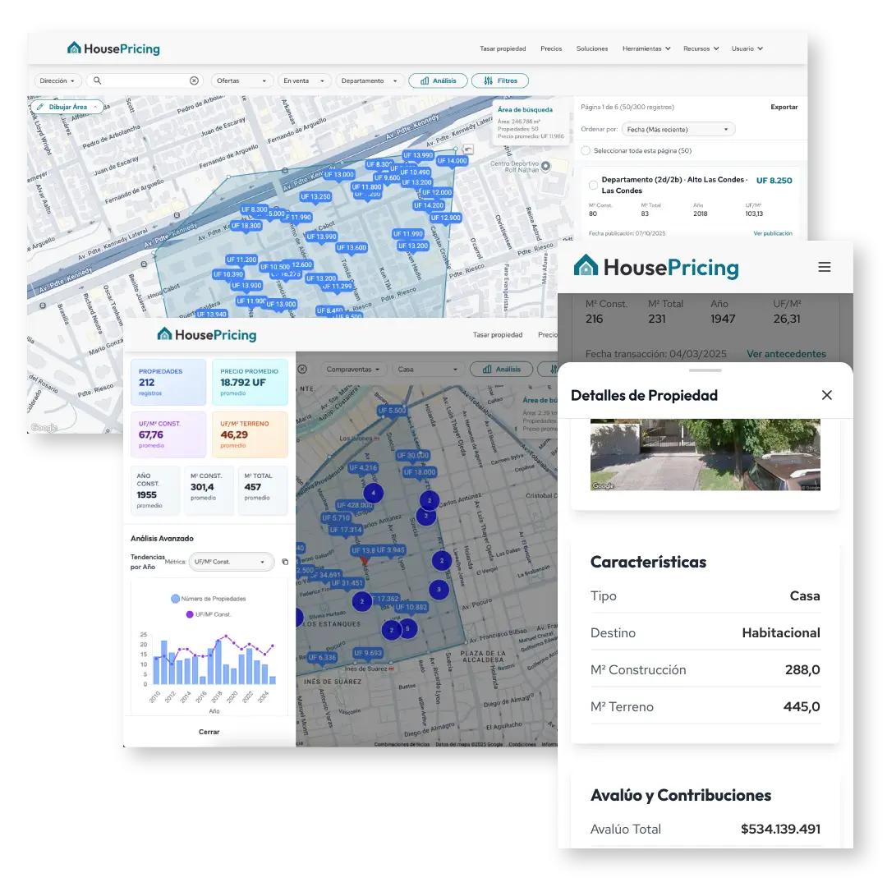Open the En venta dropdown
The height and width of the screenshot is (887, 887).
305,80
